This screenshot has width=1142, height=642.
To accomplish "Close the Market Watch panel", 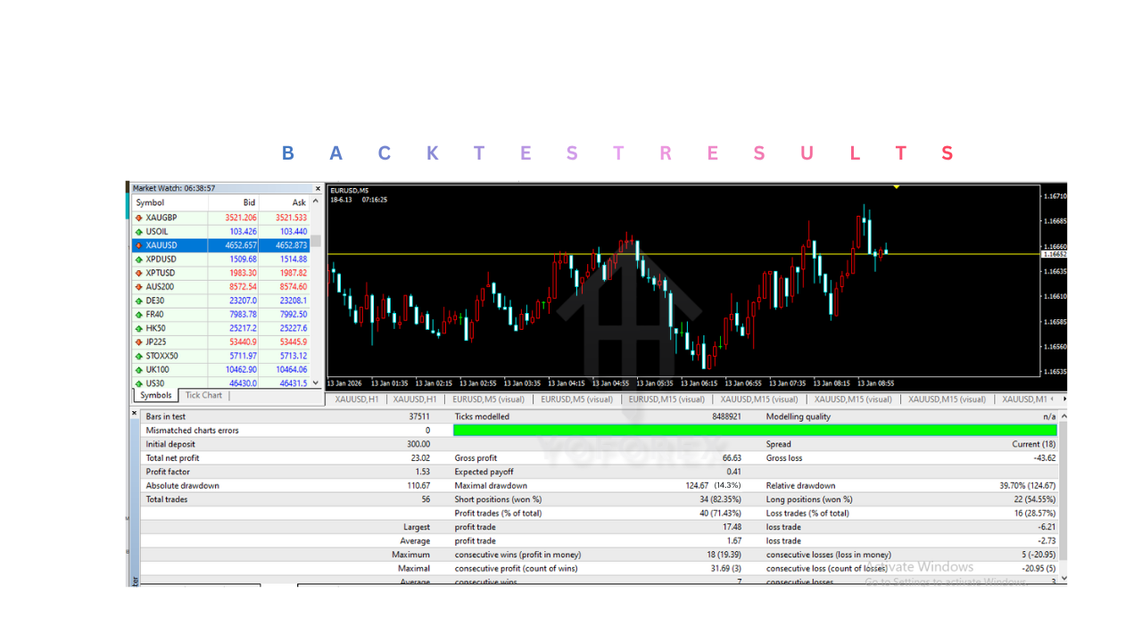I will [x=318, y=188].
